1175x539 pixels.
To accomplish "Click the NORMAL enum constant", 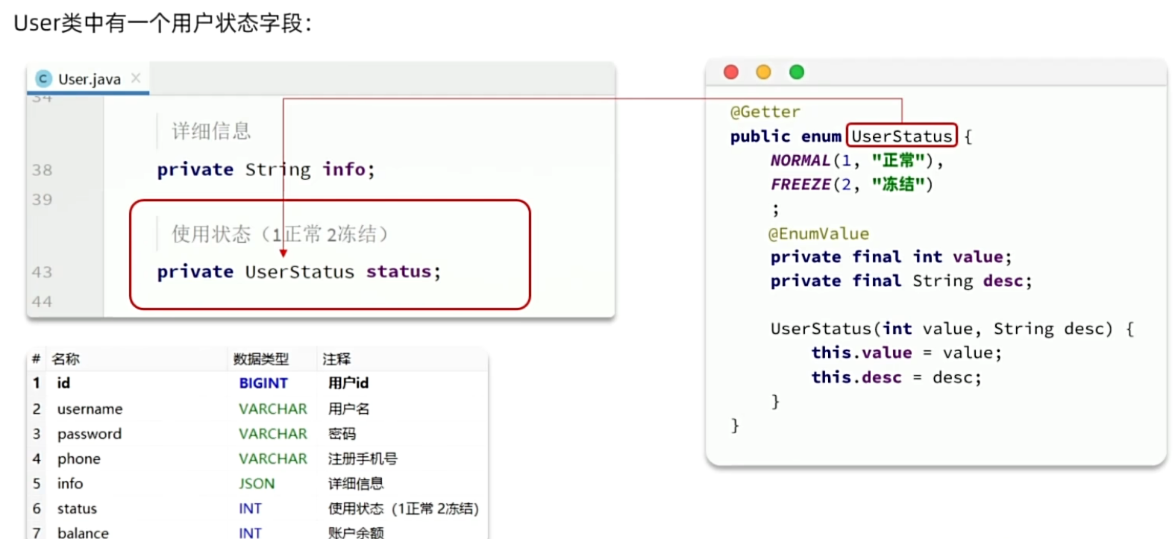I will [800, 160].
